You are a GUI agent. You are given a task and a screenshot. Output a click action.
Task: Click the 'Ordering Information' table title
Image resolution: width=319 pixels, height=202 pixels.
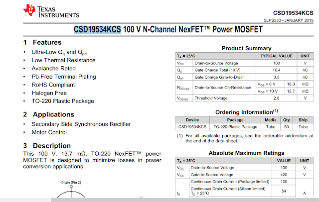(x=246, y=112)
